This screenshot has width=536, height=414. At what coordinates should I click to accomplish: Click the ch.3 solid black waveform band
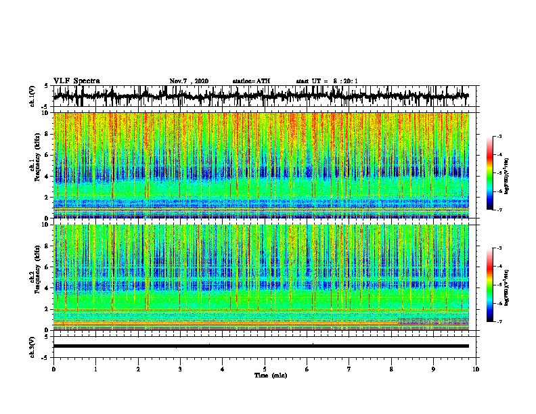pos(261,346)
